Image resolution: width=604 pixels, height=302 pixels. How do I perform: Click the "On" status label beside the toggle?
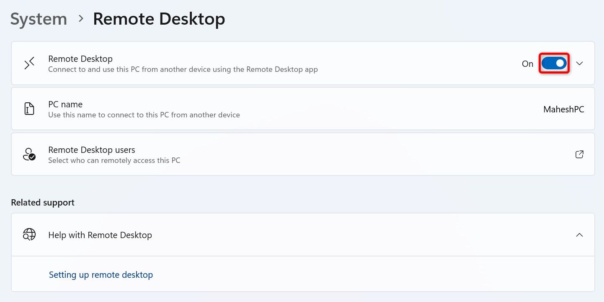[x=527, y=64]
